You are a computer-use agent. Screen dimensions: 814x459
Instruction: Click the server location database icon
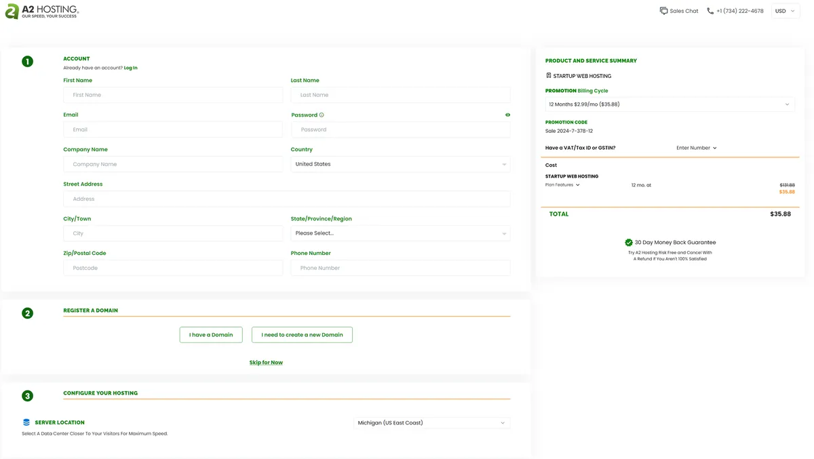point(26,422)
